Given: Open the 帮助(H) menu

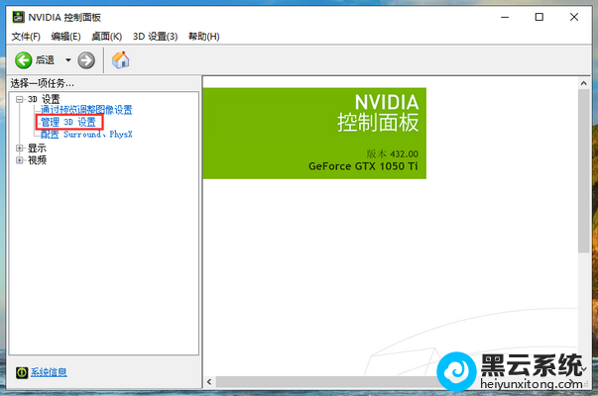Looking at the screenshot, I should coord(203,37).
